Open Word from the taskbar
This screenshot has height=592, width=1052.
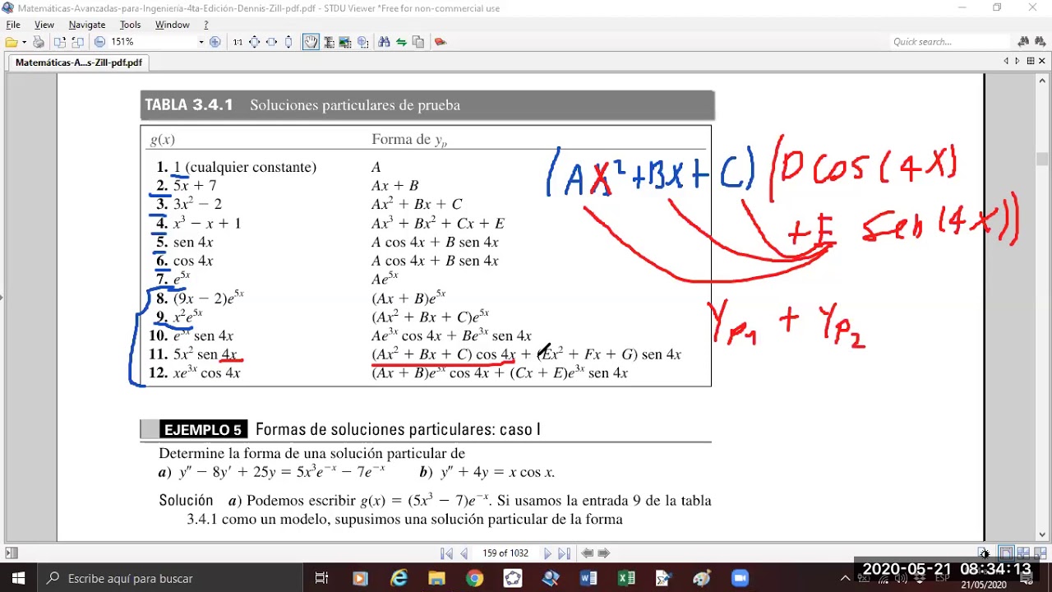pyautogui.click(x=588, y=579)
